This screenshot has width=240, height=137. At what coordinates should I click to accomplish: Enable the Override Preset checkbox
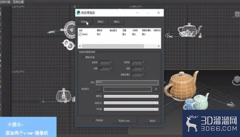coord(83,57)
